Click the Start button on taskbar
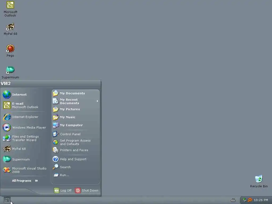272x204 pixels. 7,200
